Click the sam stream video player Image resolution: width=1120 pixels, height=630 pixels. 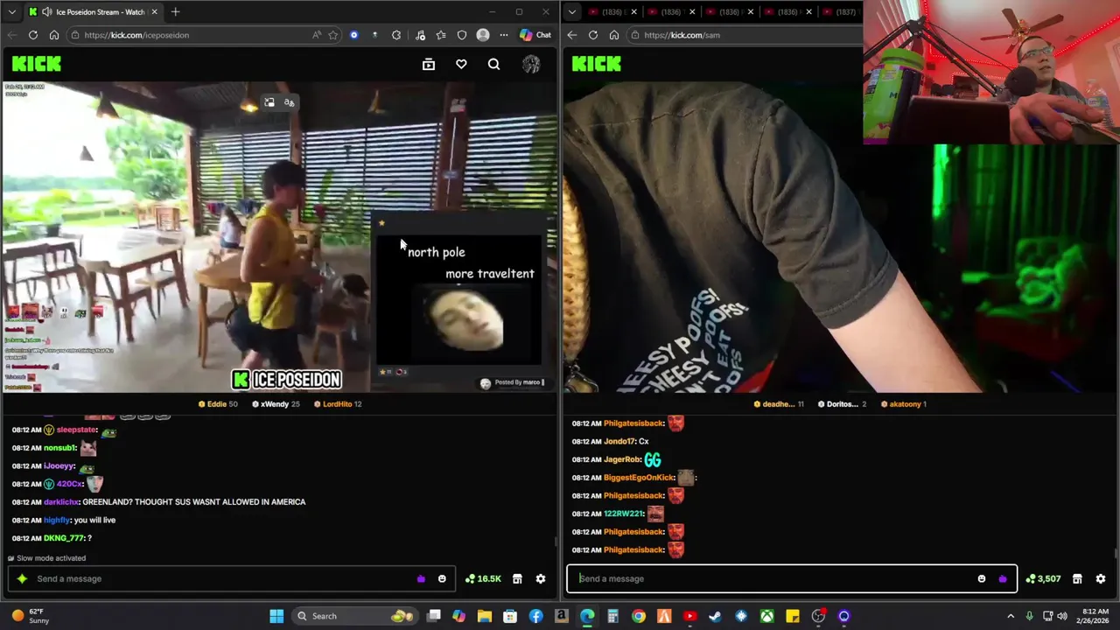840,237
